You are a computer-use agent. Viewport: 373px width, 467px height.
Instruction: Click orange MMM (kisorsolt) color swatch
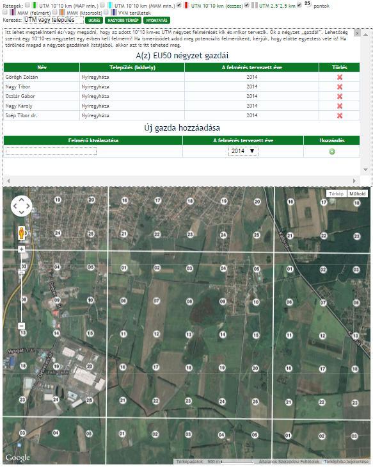(62, 12)
